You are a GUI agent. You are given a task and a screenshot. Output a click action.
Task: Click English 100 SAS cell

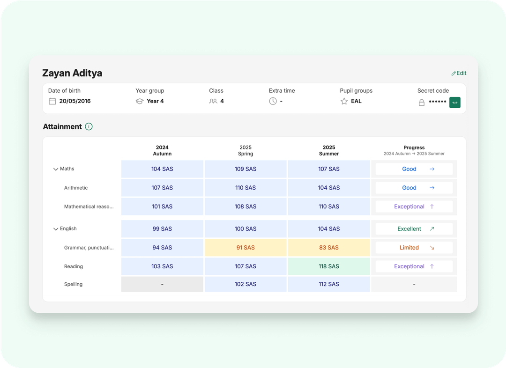point(246,228)
